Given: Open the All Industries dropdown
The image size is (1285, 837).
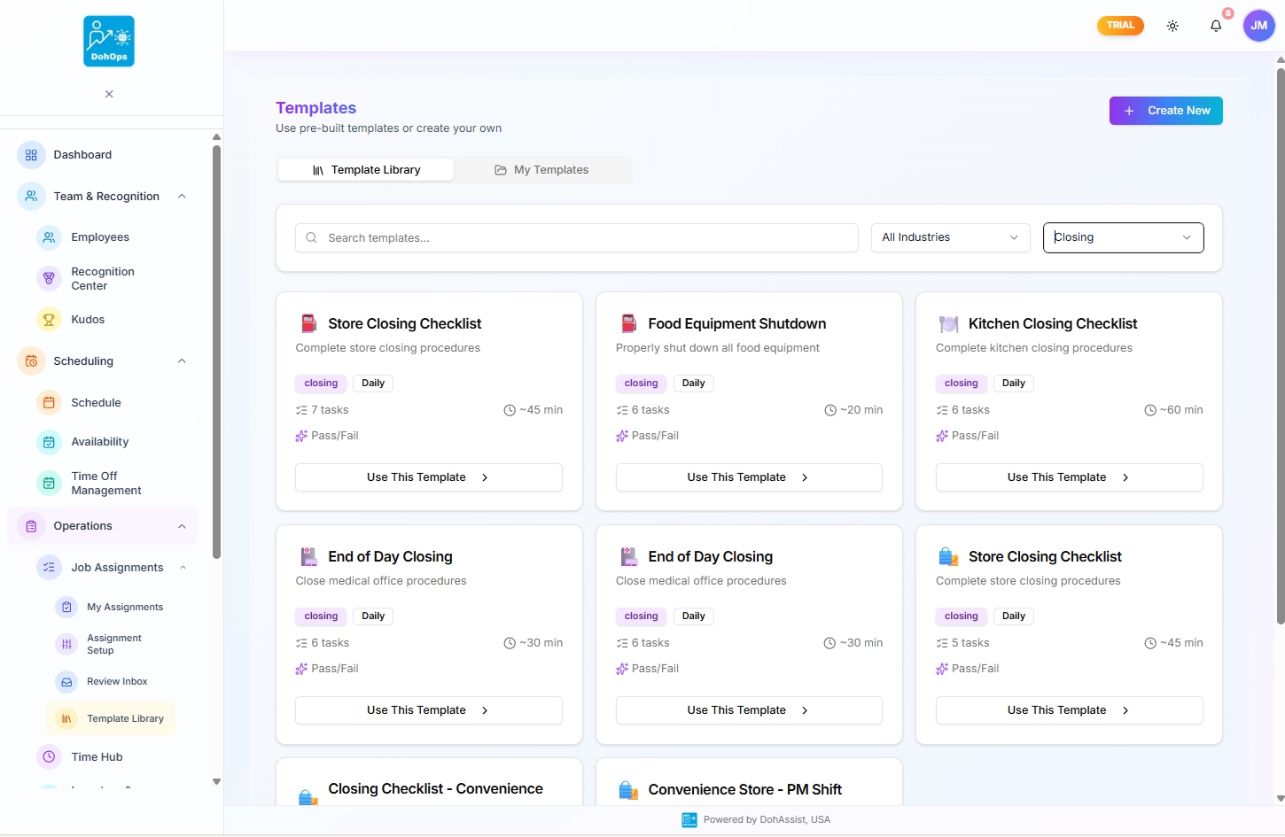Looking at the screenshot, I should pos(949,236).
